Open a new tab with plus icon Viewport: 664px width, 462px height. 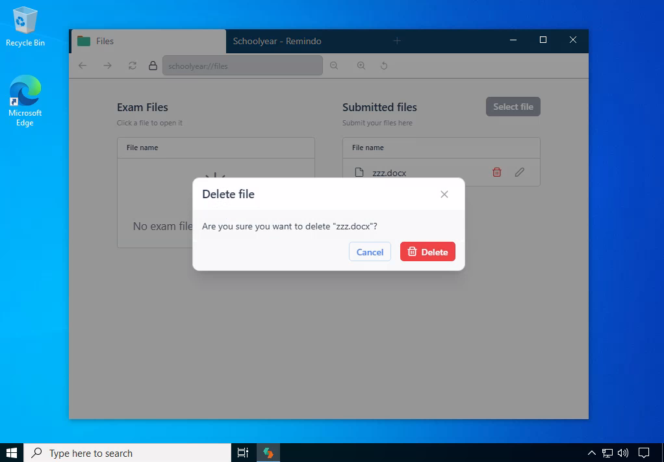[x=397, y=41]
